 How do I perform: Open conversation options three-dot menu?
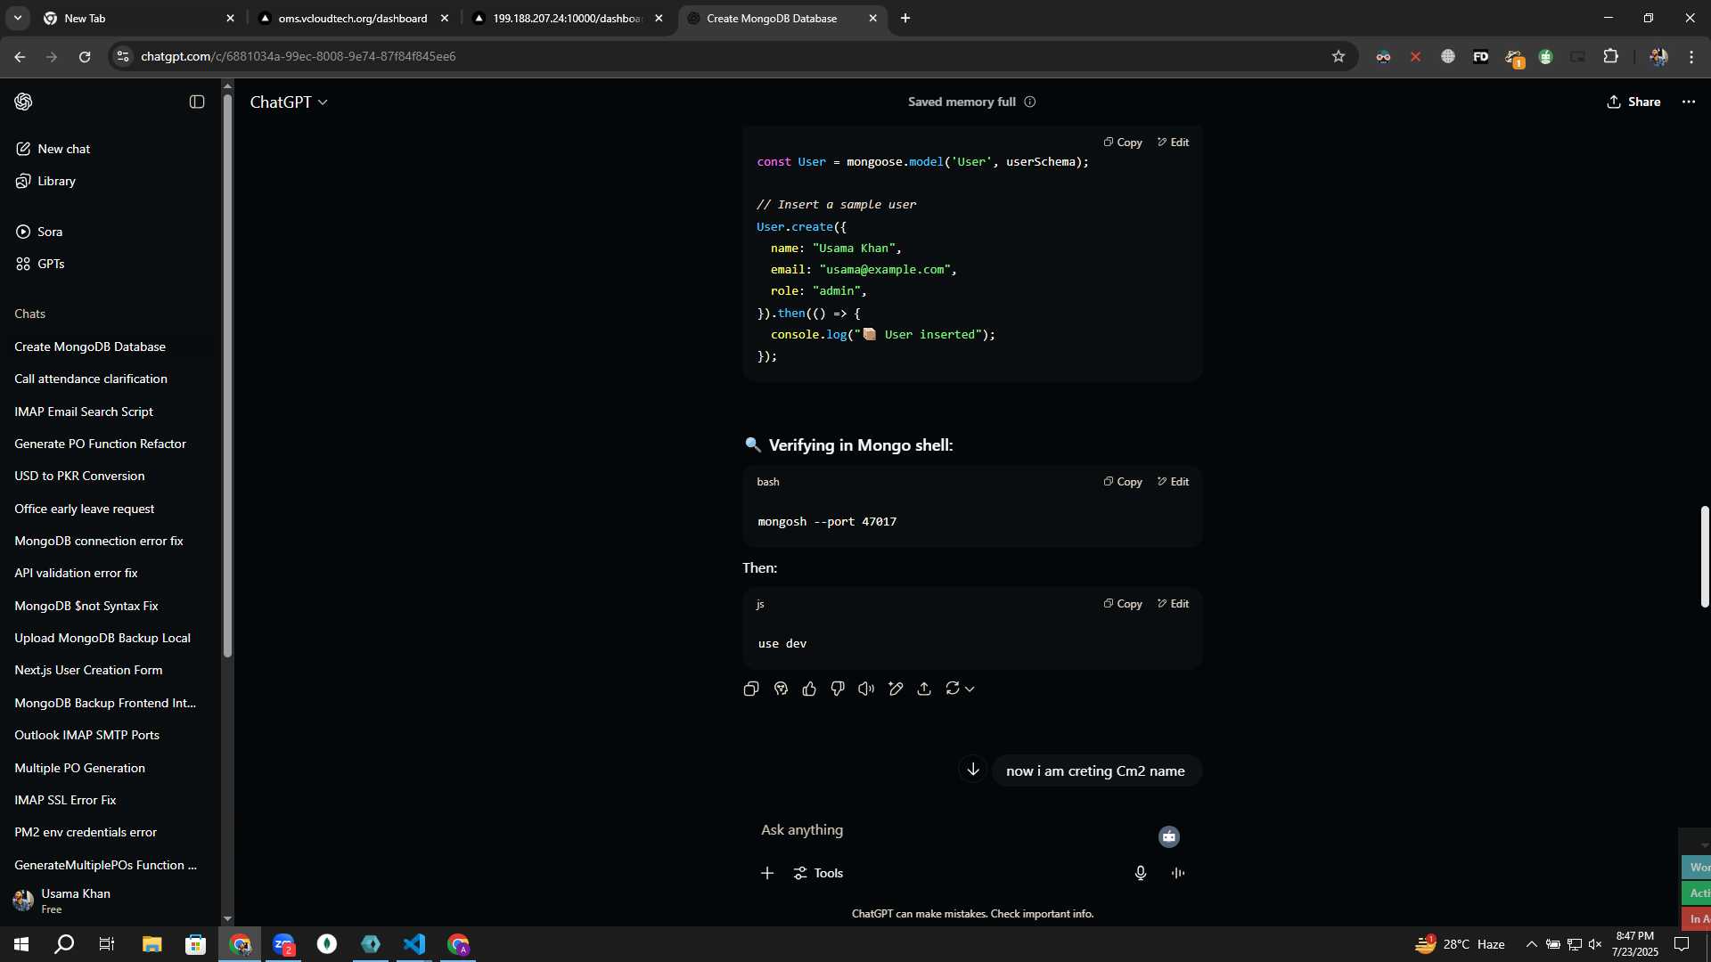[1689, 102]
